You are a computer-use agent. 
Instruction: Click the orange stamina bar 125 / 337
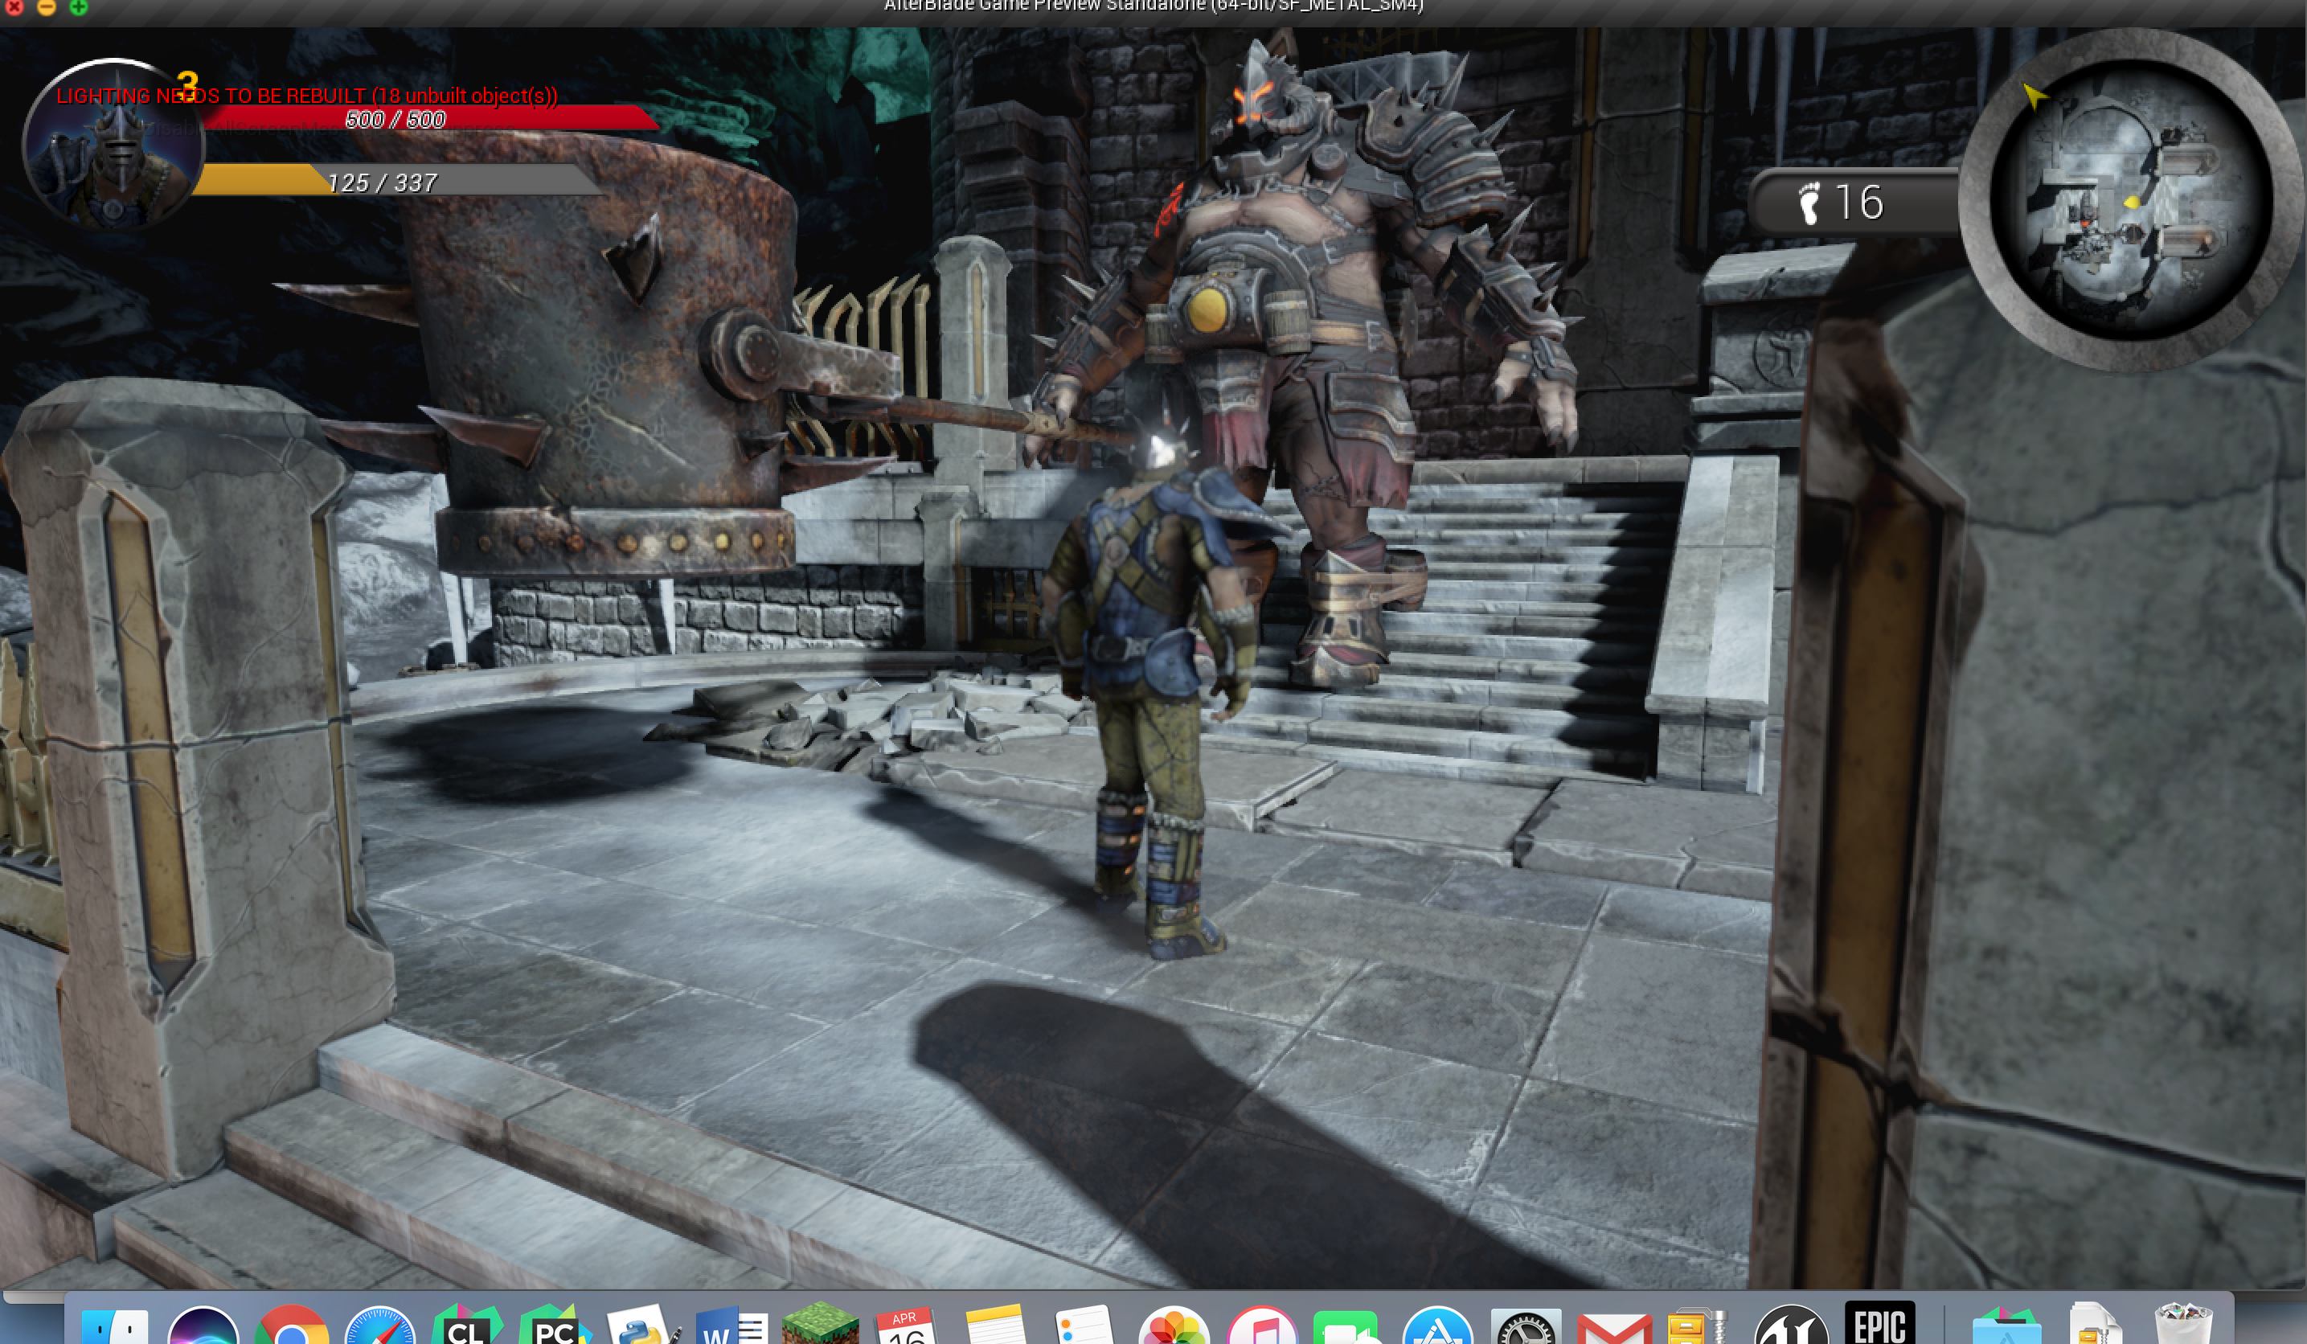(x=394, y=180)
